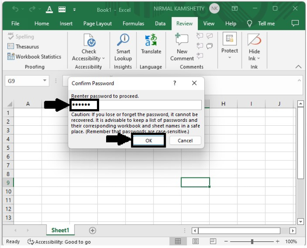
Task: Click Cancel in the Confirm Password dialog
Action: point(185,140)
